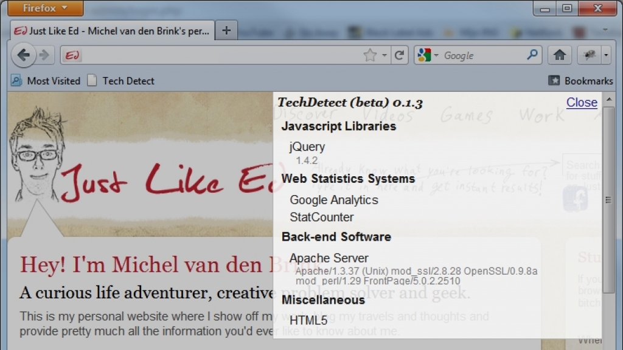Click the addon toolbar bug icon
The image size is (623, 350).
click(x=589, y=55)
